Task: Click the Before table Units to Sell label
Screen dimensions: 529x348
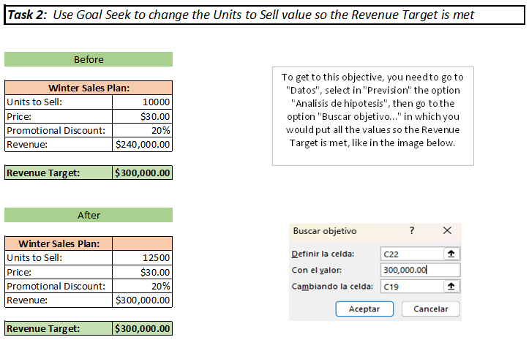Action: tap(59, 102)
